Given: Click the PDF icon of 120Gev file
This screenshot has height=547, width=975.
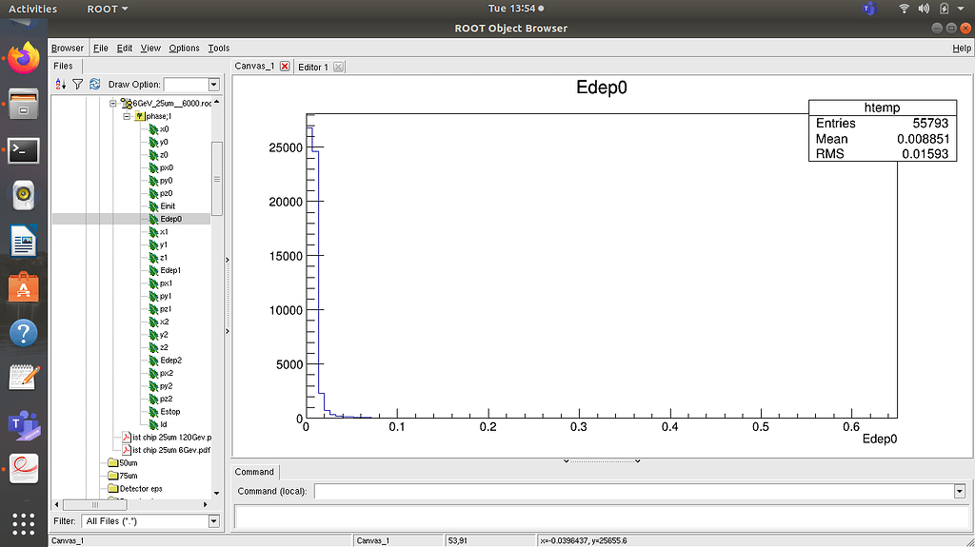Looking at the screenshot, I should point(127,437).
